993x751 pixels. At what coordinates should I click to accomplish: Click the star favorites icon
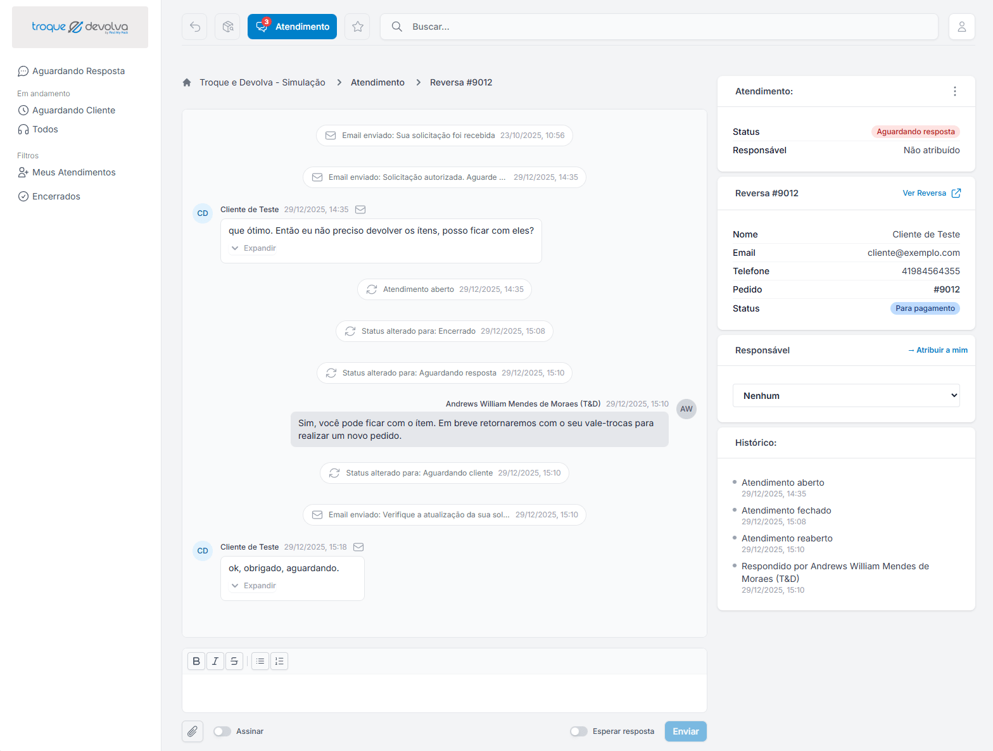coord(357,27)
